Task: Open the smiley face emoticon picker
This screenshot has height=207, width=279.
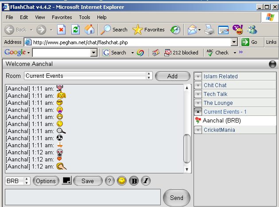Action: [122, 181]
